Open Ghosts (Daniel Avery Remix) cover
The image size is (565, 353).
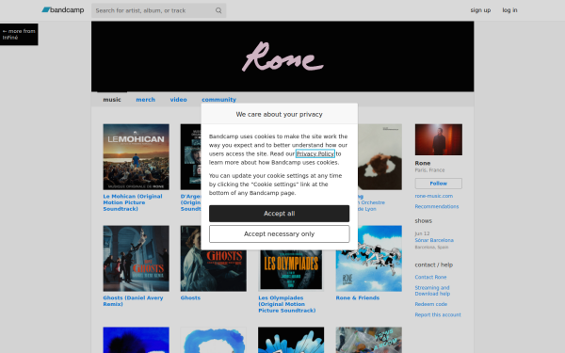click(137, 259)
